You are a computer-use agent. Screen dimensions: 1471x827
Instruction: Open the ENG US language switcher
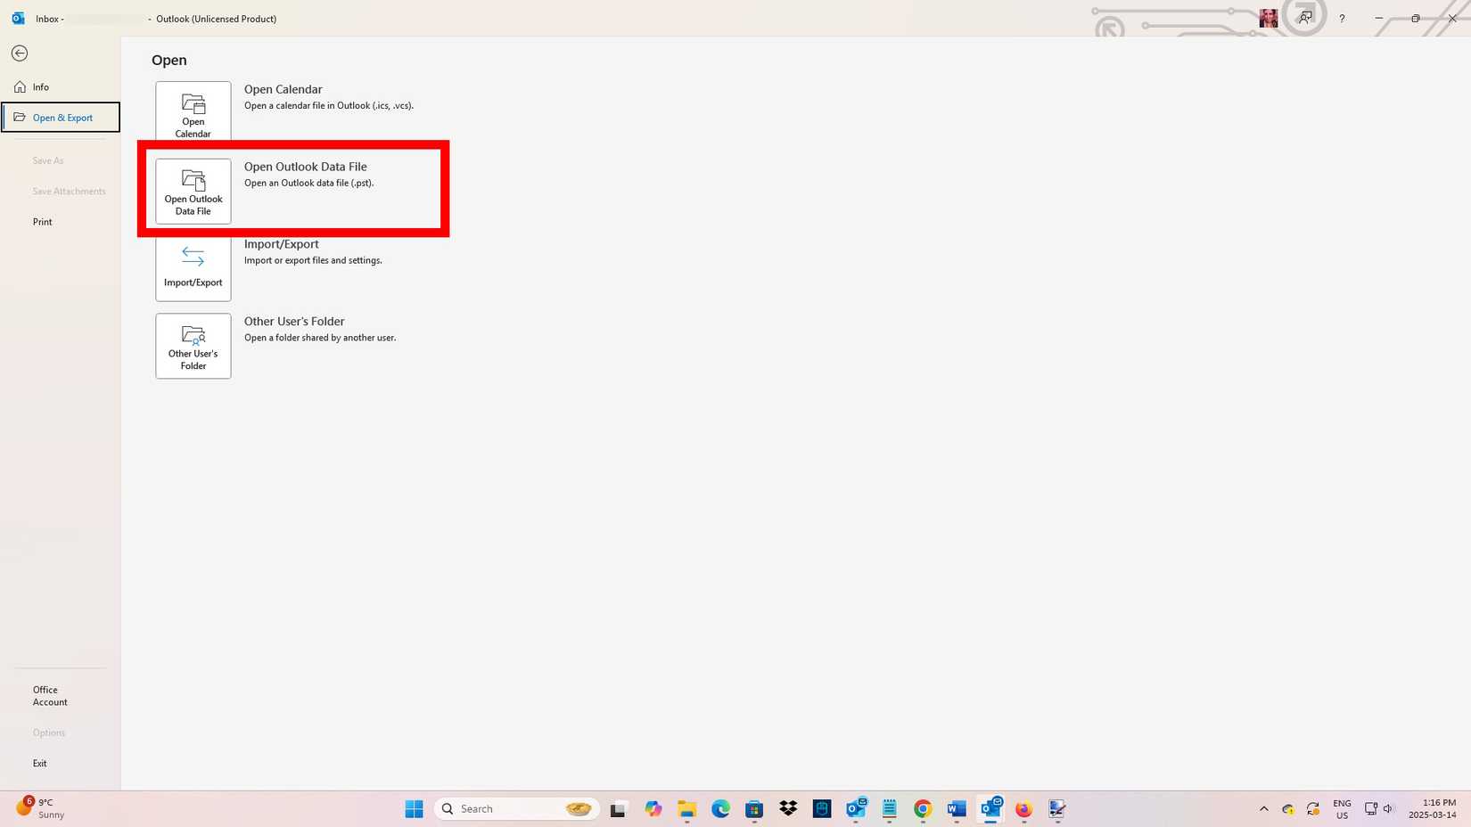point(1341,808)
